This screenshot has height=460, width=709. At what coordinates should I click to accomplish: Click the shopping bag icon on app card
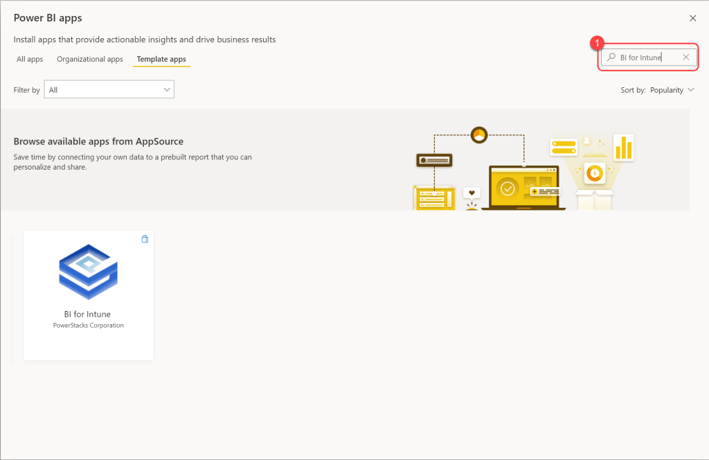click(145, 239)
